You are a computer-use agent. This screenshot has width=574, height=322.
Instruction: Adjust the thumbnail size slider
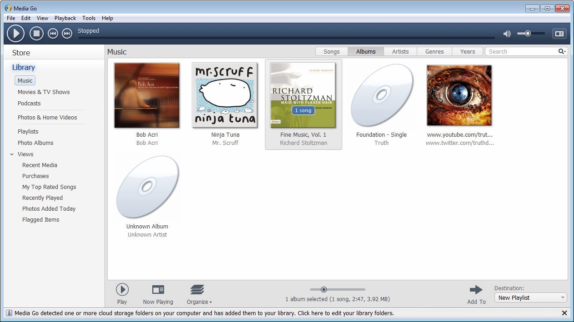tap(324, 289)
